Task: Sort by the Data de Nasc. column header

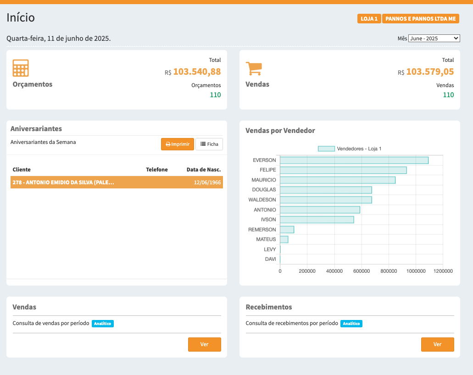Action: (x=203, y=170)
